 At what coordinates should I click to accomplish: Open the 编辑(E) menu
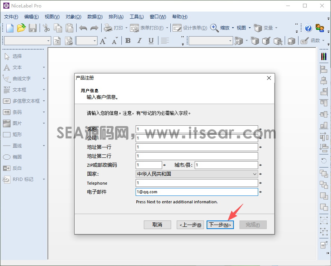[31, 17]
